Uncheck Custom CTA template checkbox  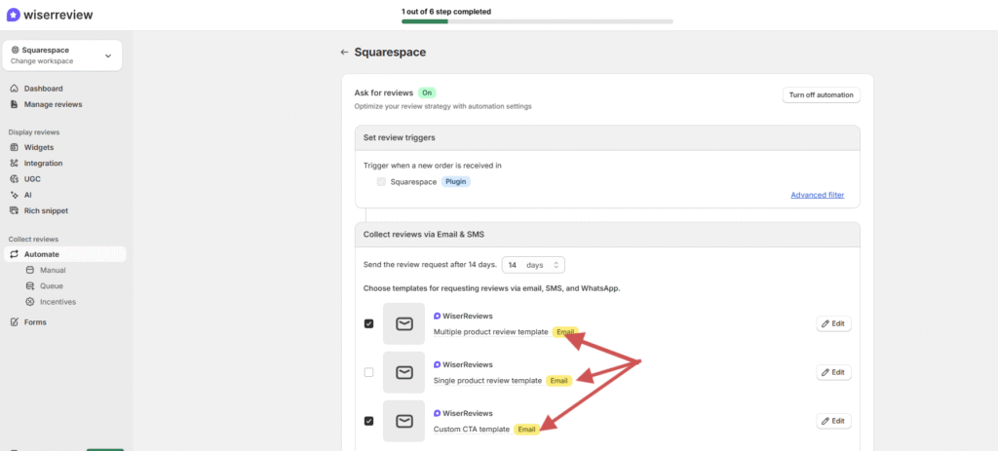[368, 421]
